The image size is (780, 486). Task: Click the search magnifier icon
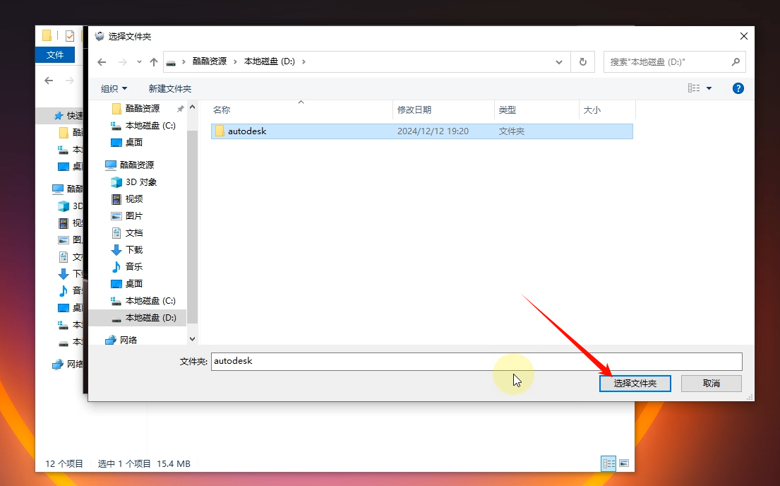[735, 62]
